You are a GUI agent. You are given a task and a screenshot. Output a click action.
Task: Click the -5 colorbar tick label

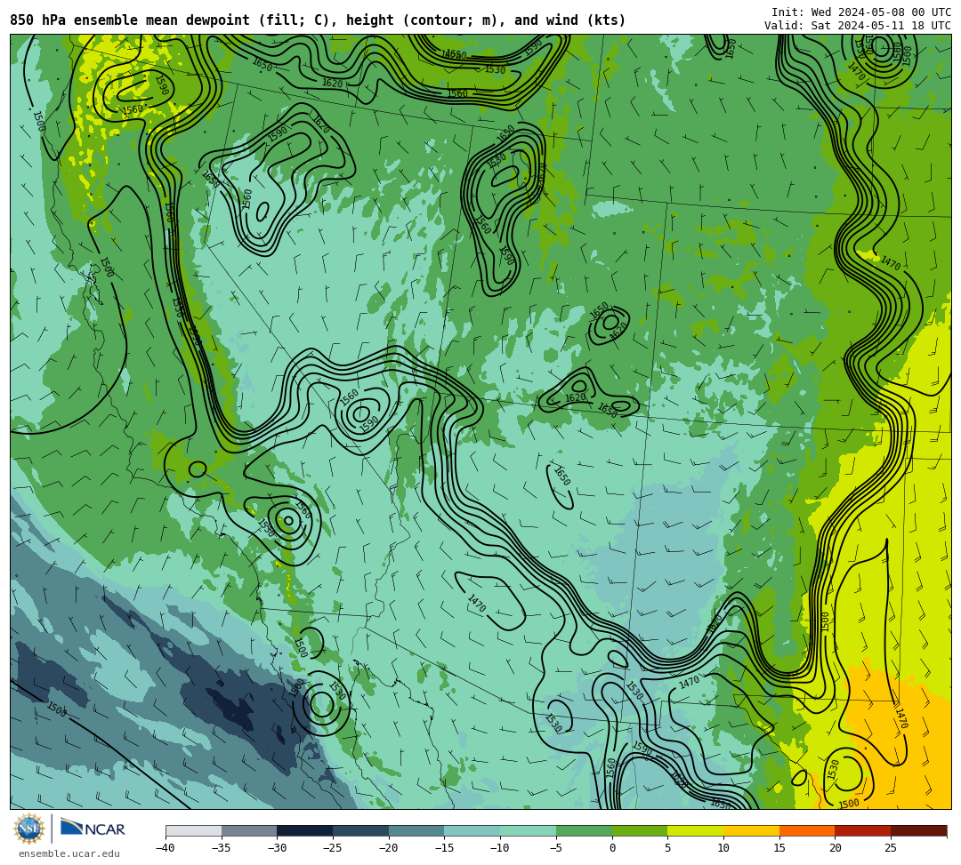click(x=555, y=848)
